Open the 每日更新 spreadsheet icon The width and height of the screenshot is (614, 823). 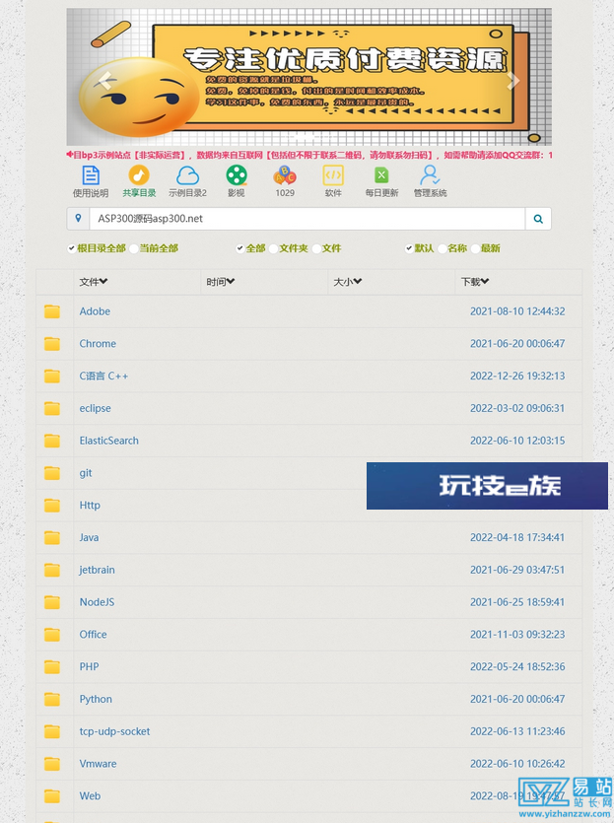(x=381, y=175)
